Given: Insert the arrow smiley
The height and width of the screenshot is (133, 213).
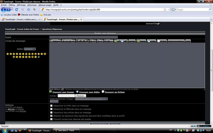Looking at the screenshot, I should tap(32, 57).
